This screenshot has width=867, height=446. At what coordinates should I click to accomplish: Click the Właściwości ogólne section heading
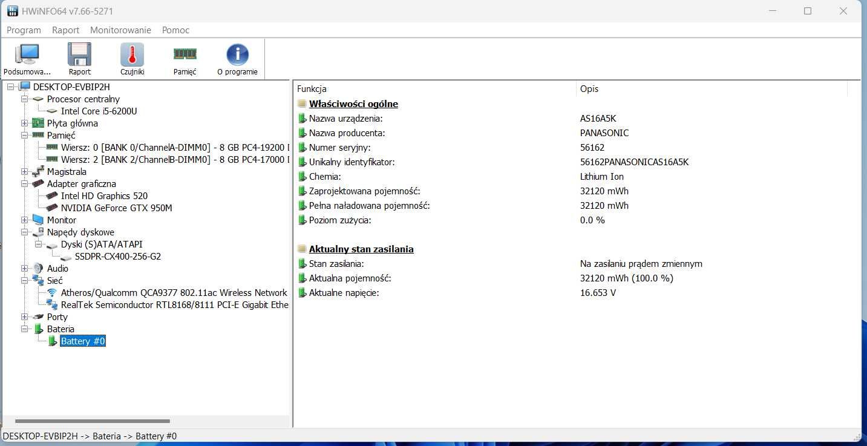pos(353,104)
